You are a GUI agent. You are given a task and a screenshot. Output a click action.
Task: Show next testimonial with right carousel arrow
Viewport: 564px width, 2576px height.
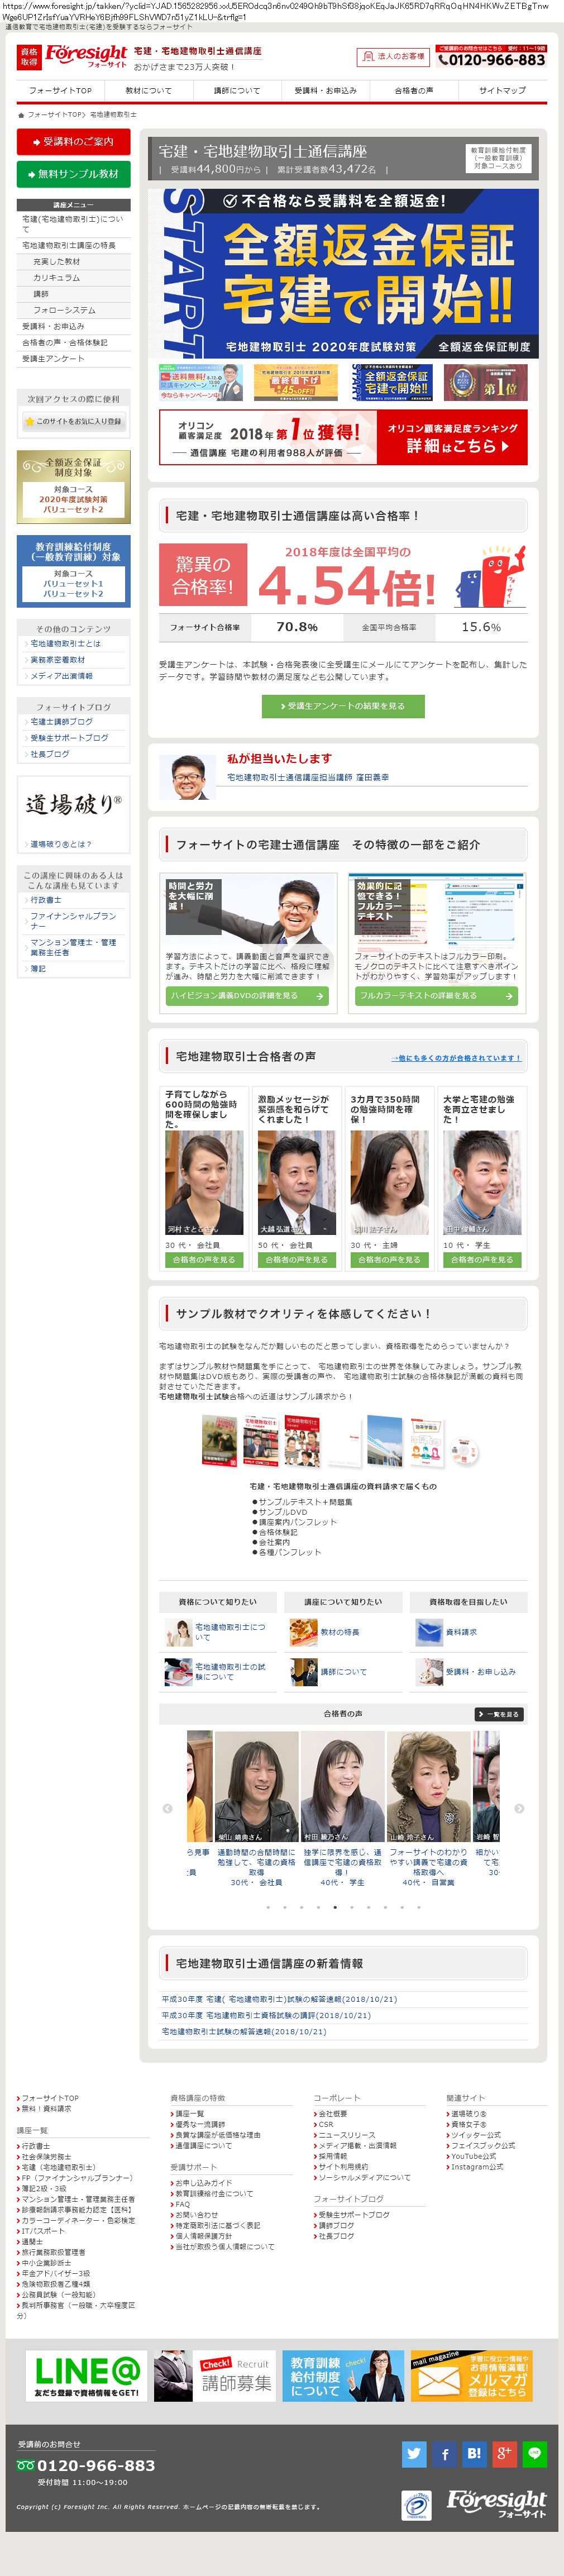[x=519, y=1808]
